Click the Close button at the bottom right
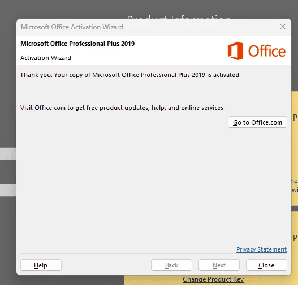Viewport: 298px width, 285px height. click(x=266, y=265)
